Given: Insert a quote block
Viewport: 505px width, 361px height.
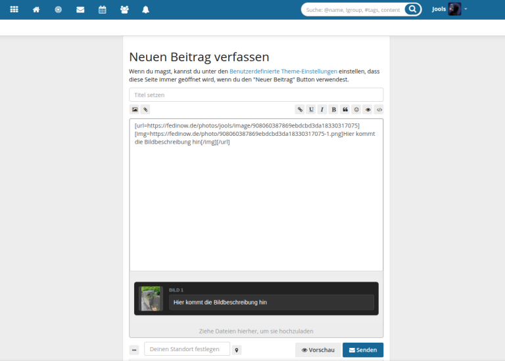Looking at the screenshot, I should point(345,110).
